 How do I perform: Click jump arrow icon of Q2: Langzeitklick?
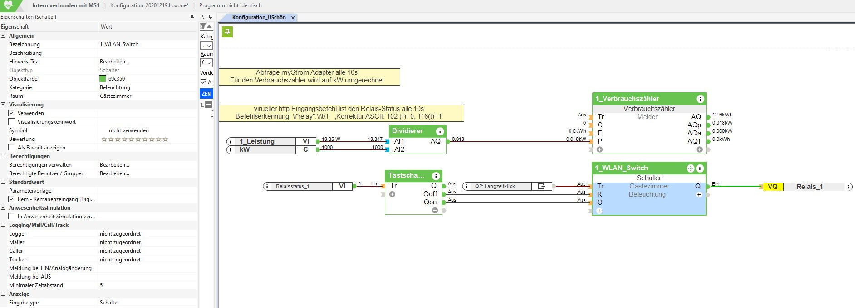point(541,186)
